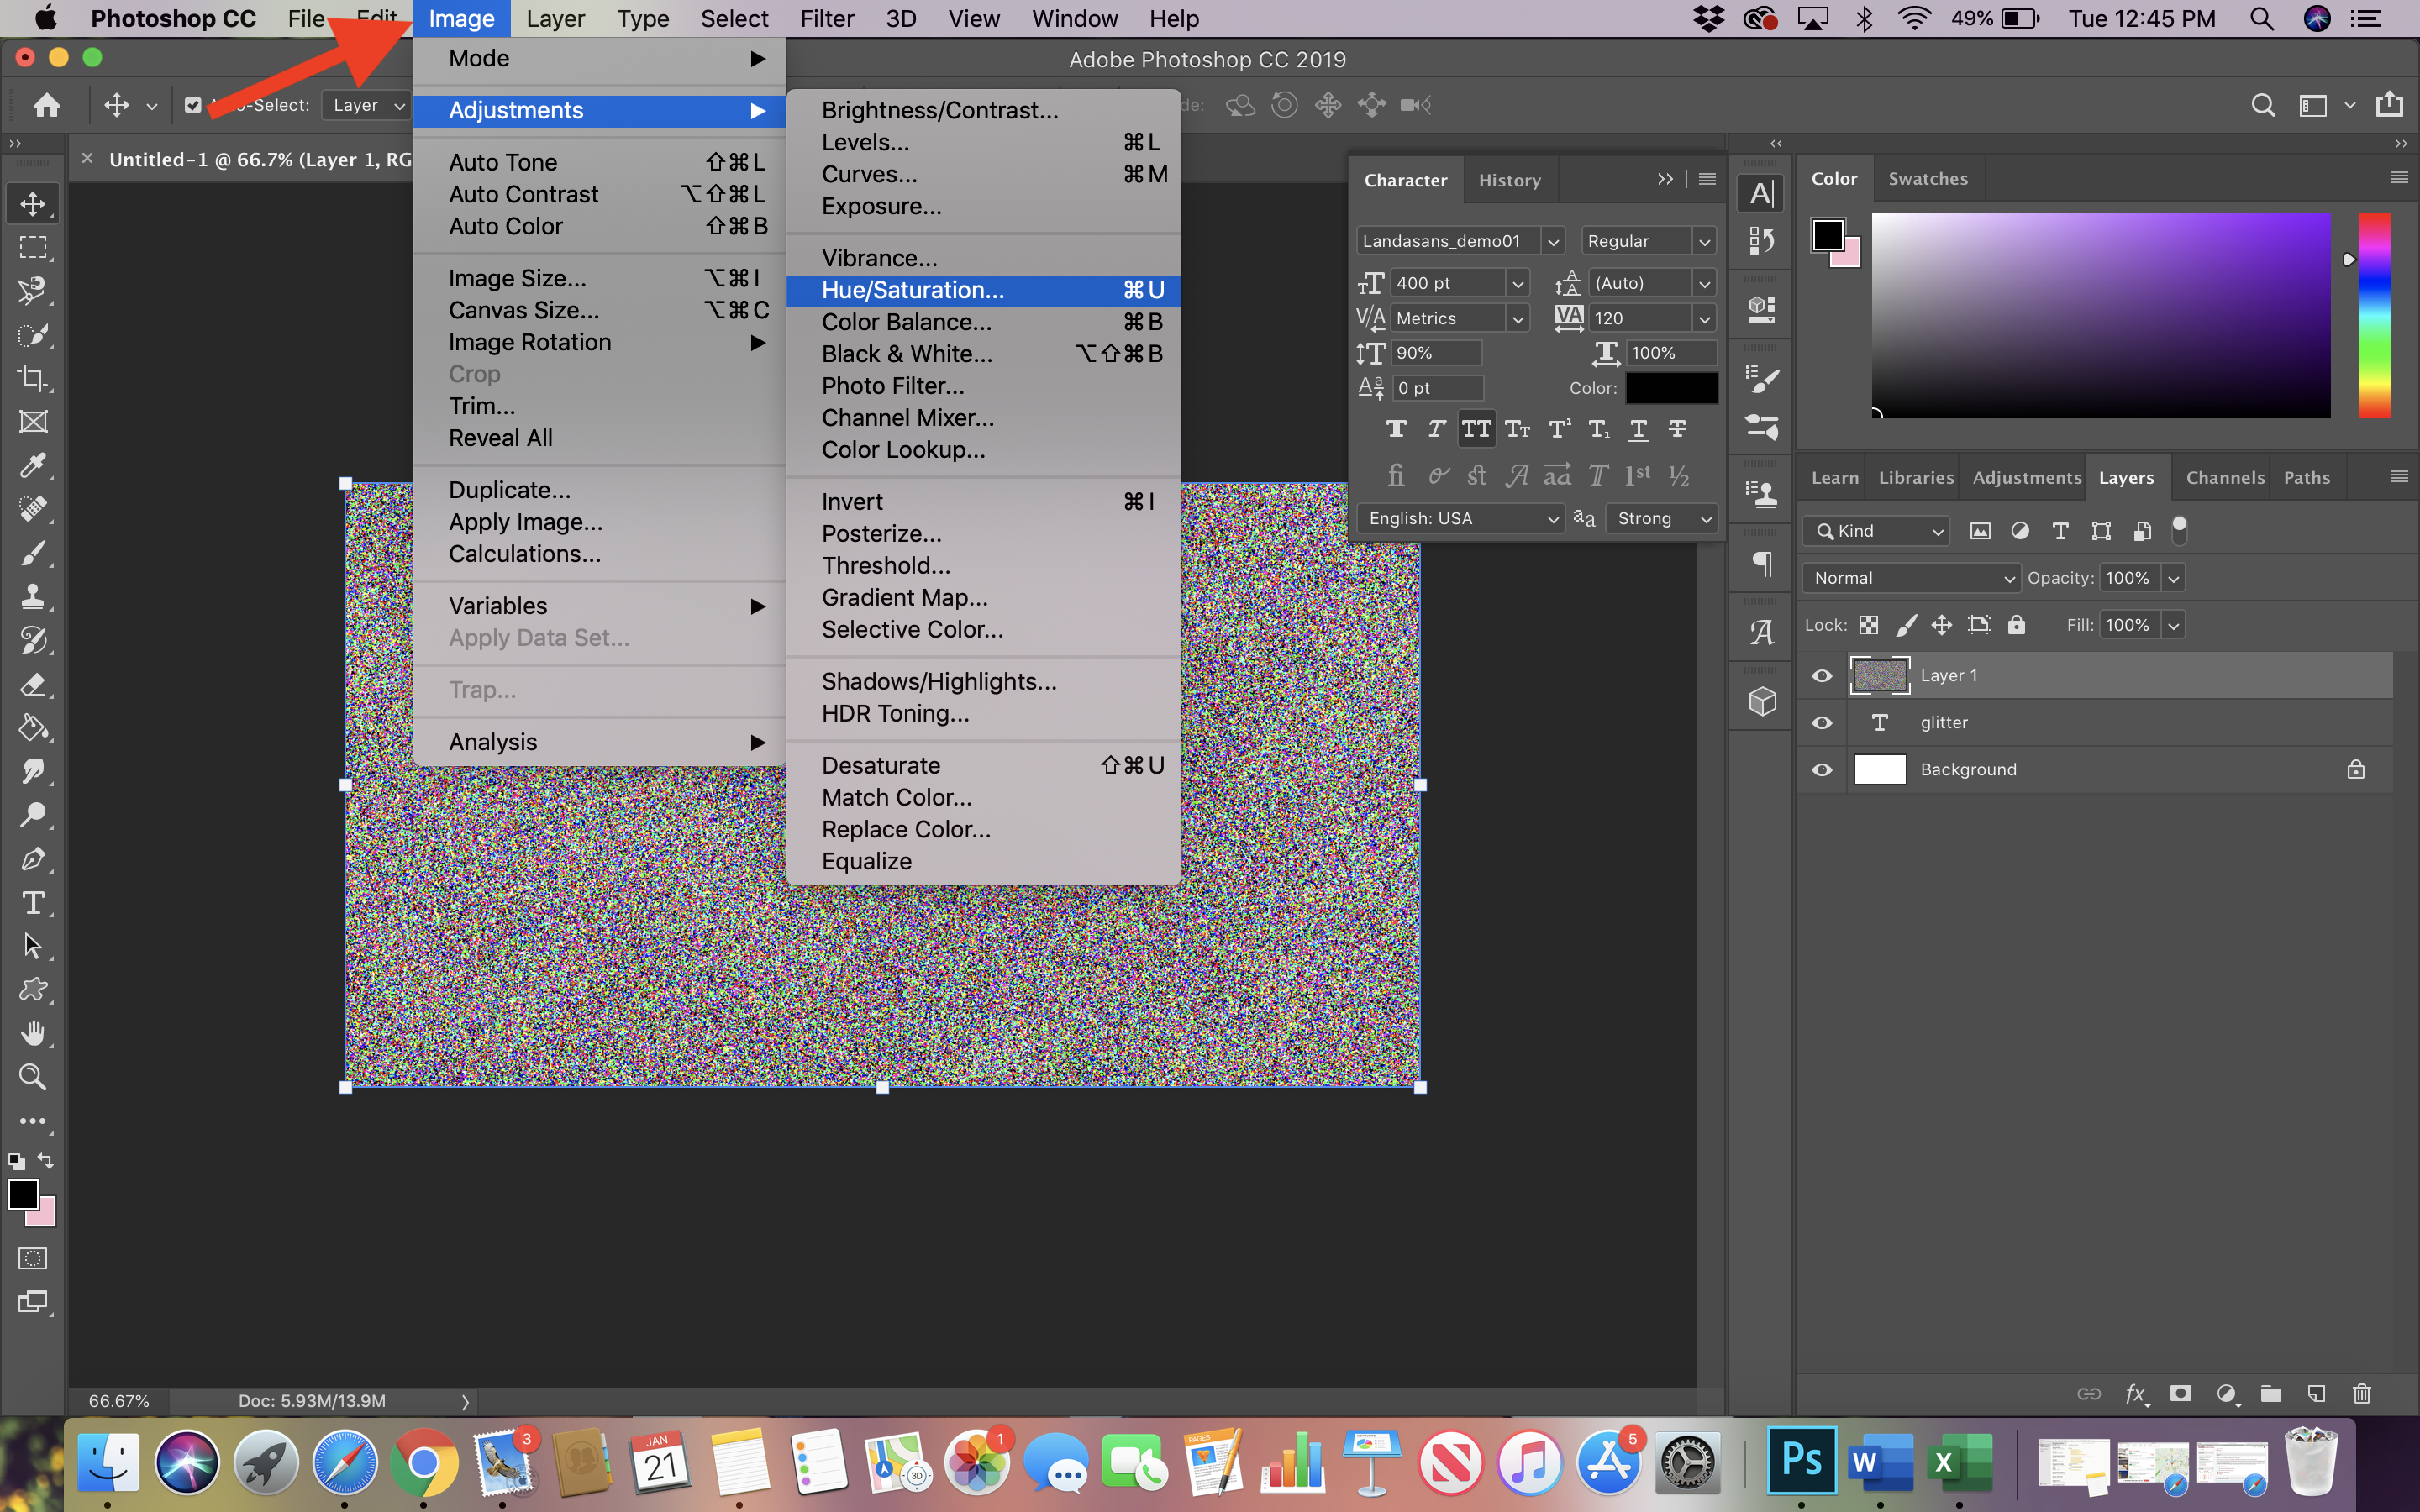Select the Paint Bucket tool
The width and height of the screenshot is (2420, 1512).
(x=33, y=728)
